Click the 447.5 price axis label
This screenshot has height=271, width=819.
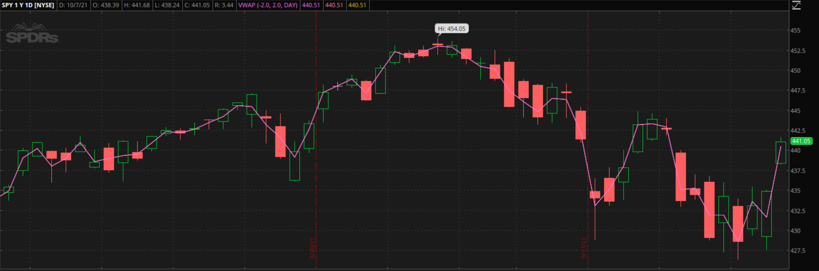798,90
